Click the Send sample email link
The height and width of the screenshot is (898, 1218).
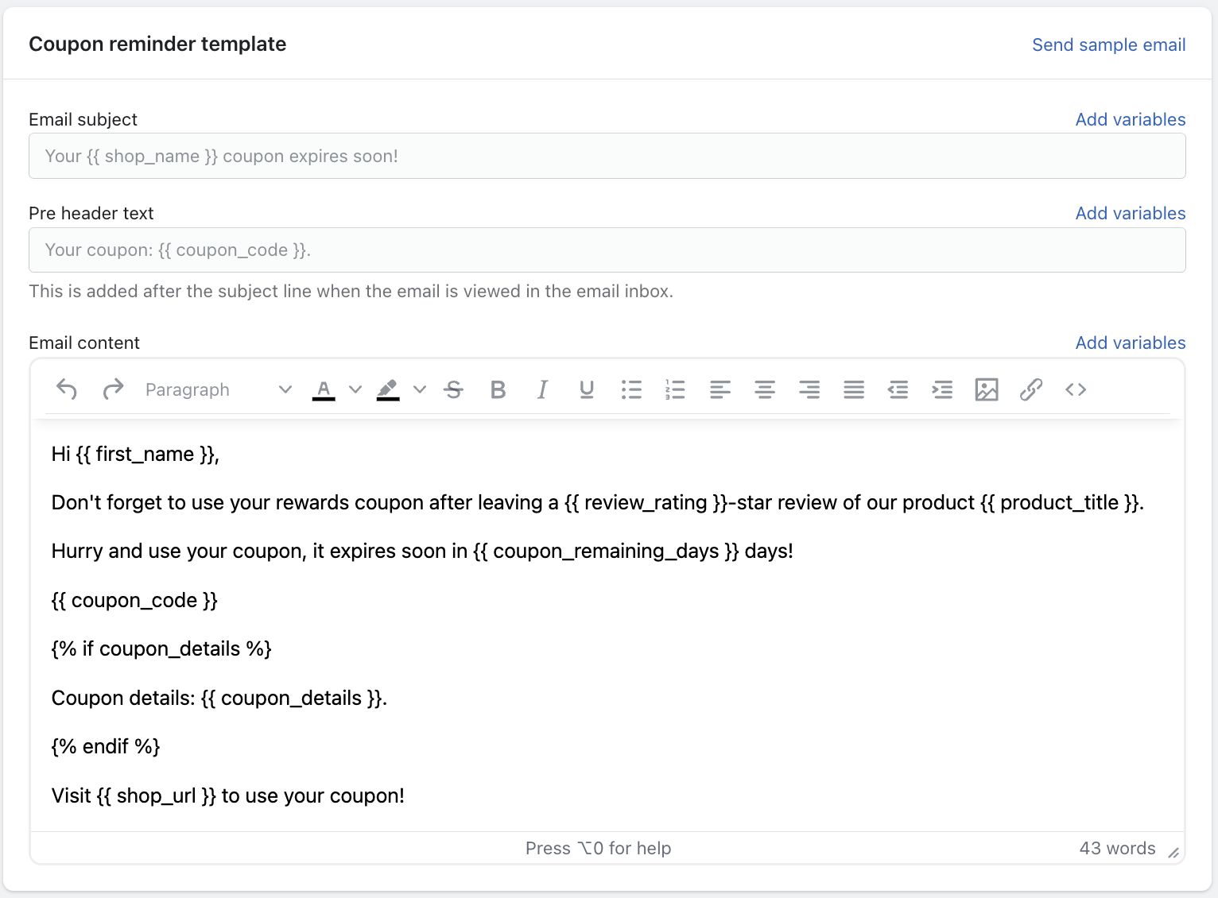click(1108, 45)
